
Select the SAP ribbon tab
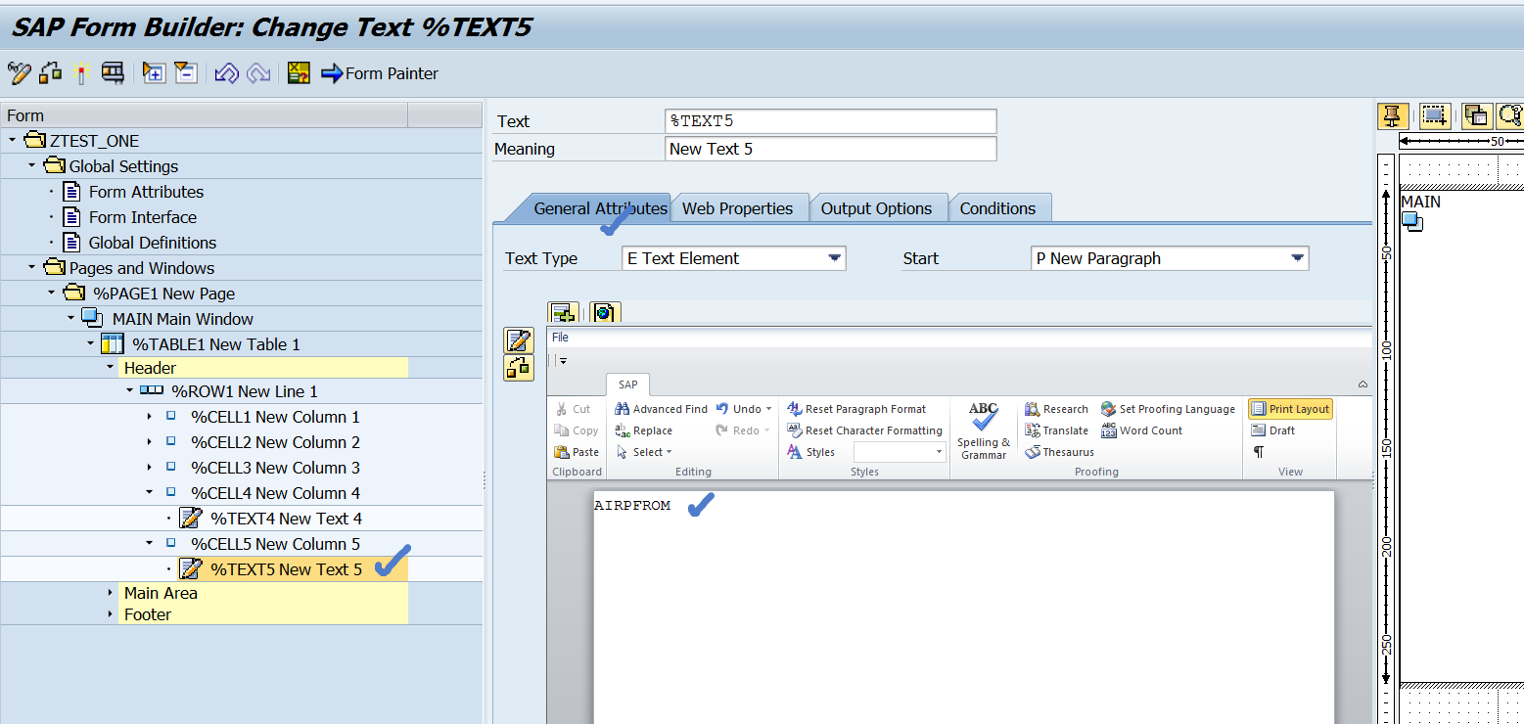(627, 385)
